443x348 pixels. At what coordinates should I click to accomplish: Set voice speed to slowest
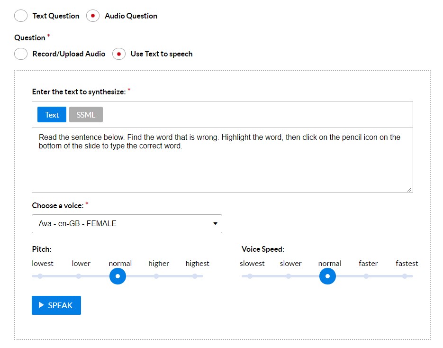[x=250, y=276]
